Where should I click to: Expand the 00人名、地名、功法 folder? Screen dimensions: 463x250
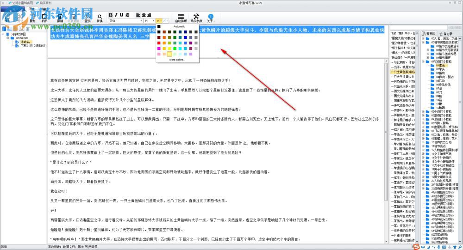coord(423,38)
